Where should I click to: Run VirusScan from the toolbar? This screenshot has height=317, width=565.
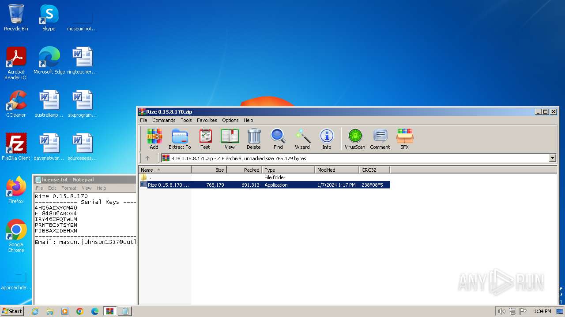tap(355, 139)
